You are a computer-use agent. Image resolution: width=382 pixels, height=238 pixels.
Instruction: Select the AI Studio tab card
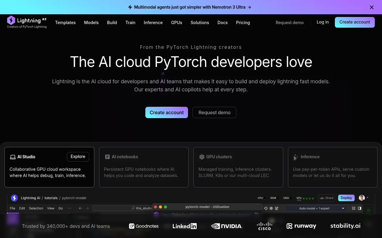point(49,167)
